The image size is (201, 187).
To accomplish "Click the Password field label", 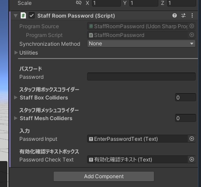I will pos(31,77).
